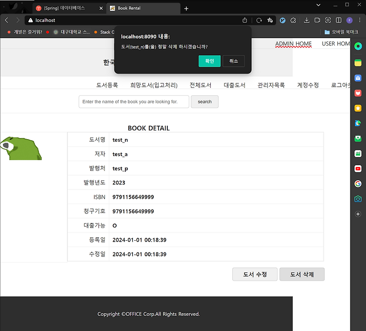Open the 전체도서 menu
Viewport: 366px width, 331px height.
(201, 85)
